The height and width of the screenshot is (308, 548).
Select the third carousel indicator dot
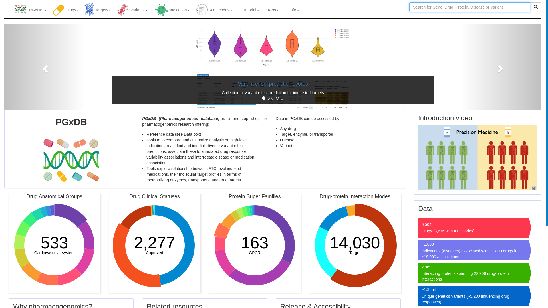pyautogui.click(x=273, y=98)
